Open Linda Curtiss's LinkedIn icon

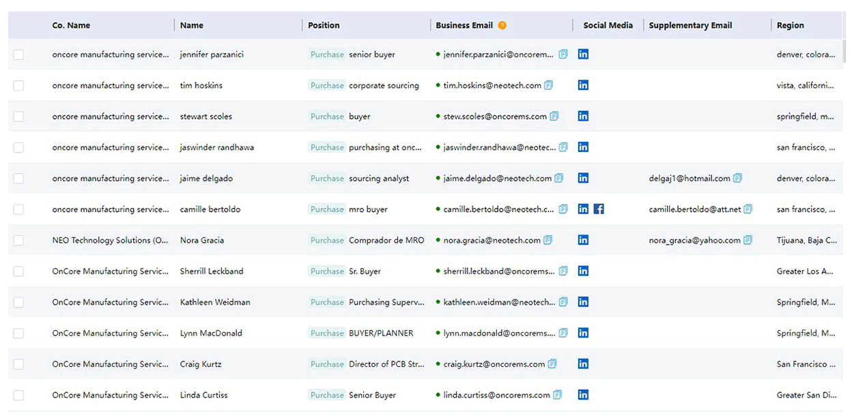click(x=583, y=395)
